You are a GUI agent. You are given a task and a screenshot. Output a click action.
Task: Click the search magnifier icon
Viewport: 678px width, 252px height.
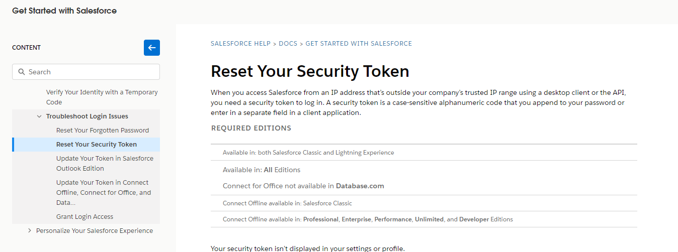[22, 72]
